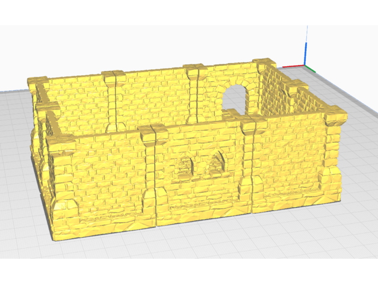The image size is (378, 284).
Task: Click the right small arched window
Action: pyautogui.click(x=217, y=161)
